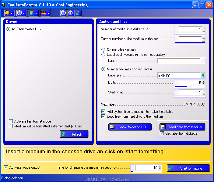214x182 pixels.
Task: Click 'Show folder on HD' button
Action: 130,127
